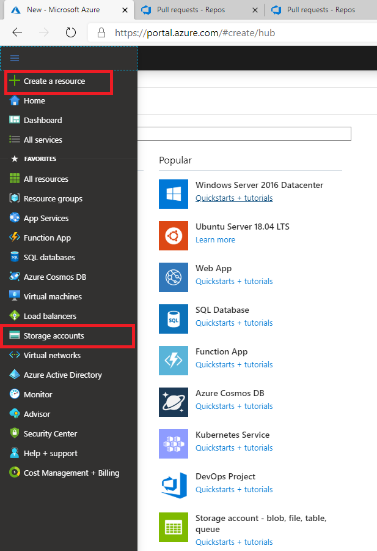Image resolution: width=377 pixels, height=551 pixels.
Task: Open Web App Quickstarts + tutorials link
Action: tap(234, 282)
